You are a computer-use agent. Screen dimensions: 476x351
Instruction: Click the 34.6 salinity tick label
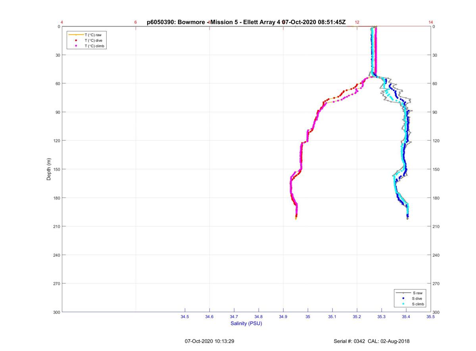pos(209,317)
